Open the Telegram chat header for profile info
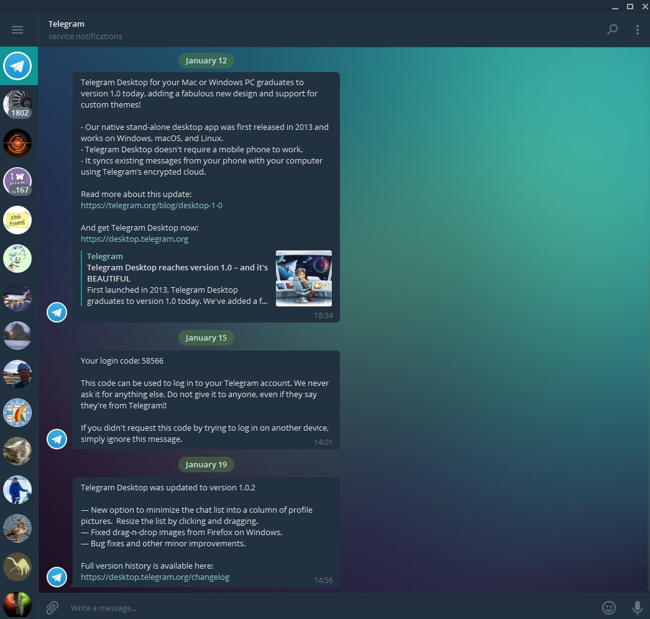 coord(85,30)
